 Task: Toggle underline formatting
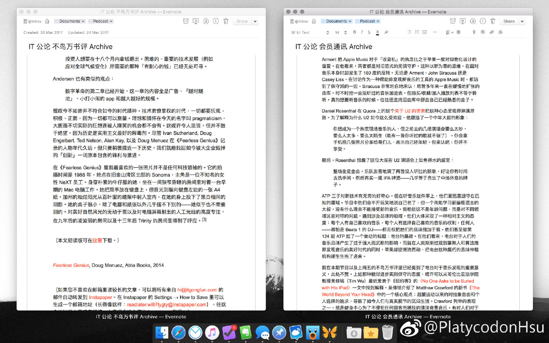click(369, 32)
